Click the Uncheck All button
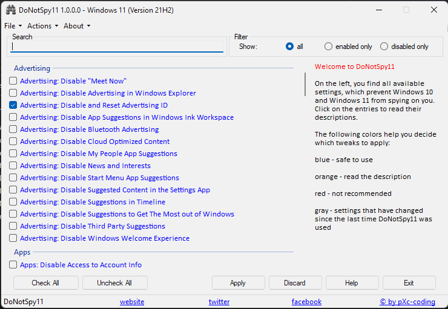Viewport: 448px width, 309px height. (115, 283)
